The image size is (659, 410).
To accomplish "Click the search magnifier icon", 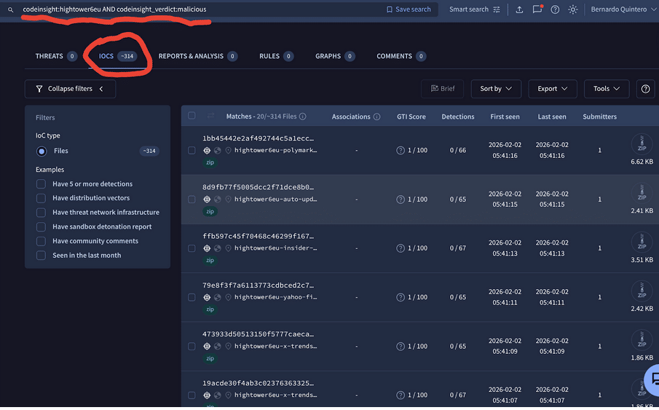I will (x=10, y=9).
